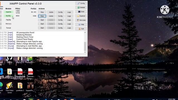
Task: Select the Mercury module label
Action: [9, 24]
